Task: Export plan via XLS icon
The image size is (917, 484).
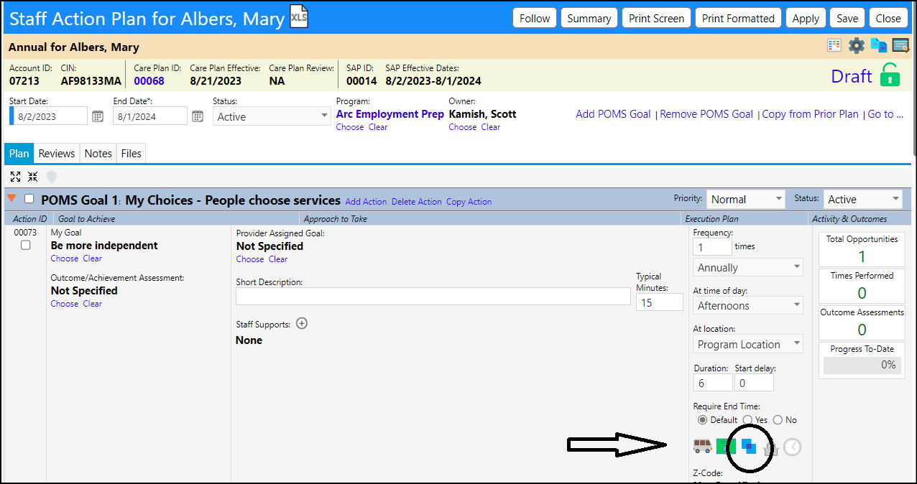Action: (x=299, y=16)
